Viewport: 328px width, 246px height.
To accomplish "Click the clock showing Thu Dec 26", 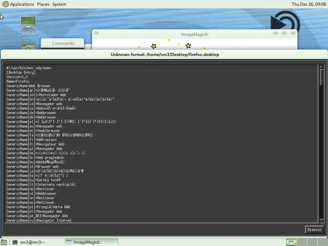I will (309, 4).
